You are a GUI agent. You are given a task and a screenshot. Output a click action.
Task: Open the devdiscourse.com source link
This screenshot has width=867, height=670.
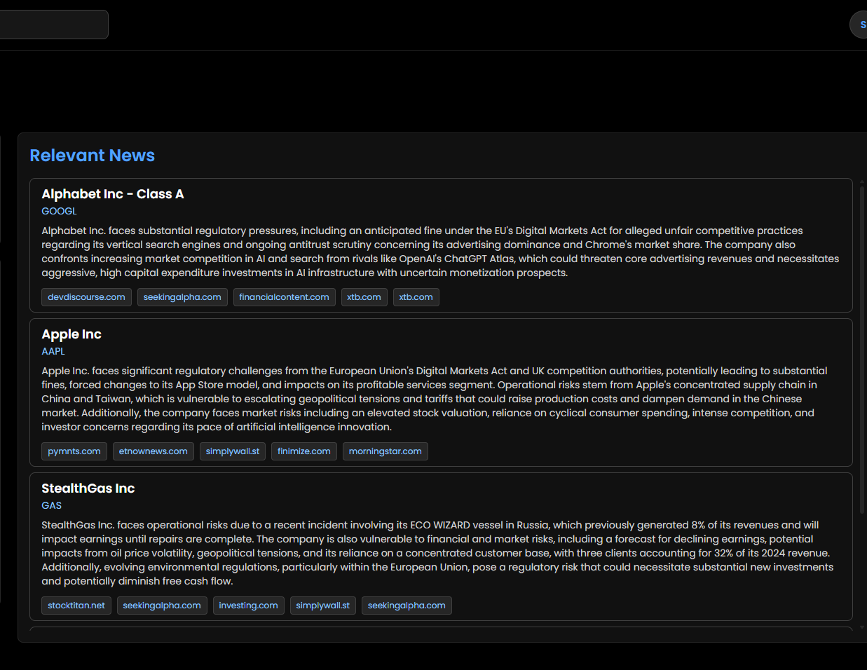(86, 297)
